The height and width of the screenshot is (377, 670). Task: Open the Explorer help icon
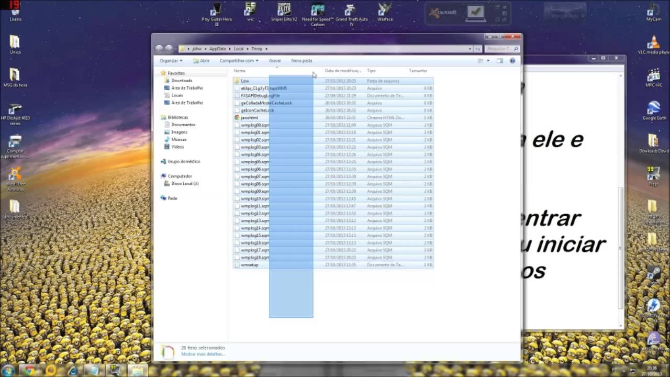512,61
